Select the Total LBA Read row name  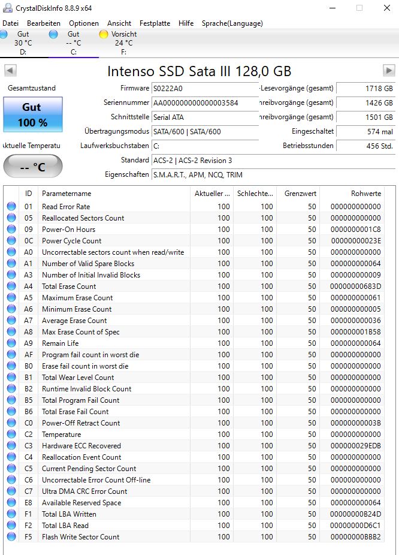tap(65, 525)
